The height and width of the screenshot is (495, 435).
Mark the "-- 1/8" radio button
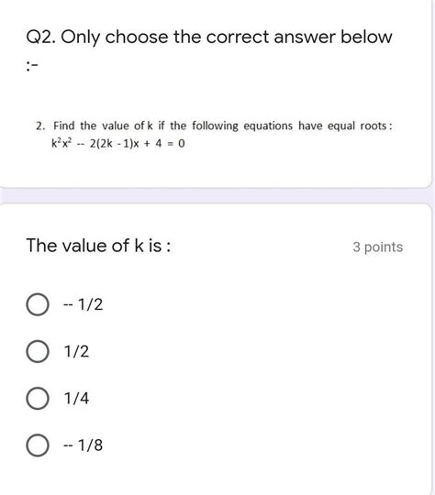point(38,445)
